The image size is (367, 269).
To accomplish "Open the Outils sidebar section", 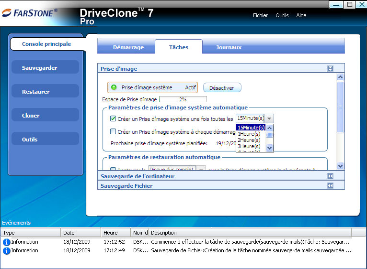I will (x=45, y=139).
